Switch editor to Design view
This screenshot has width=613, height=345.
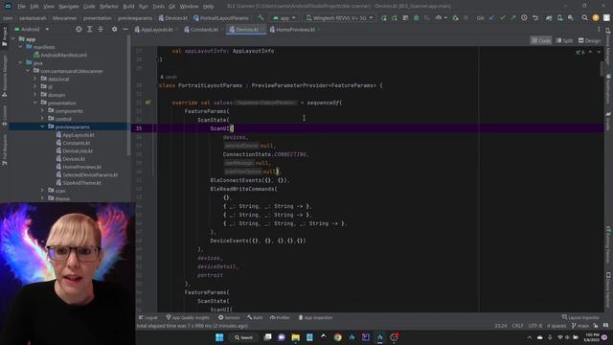[x=590, y=40]
